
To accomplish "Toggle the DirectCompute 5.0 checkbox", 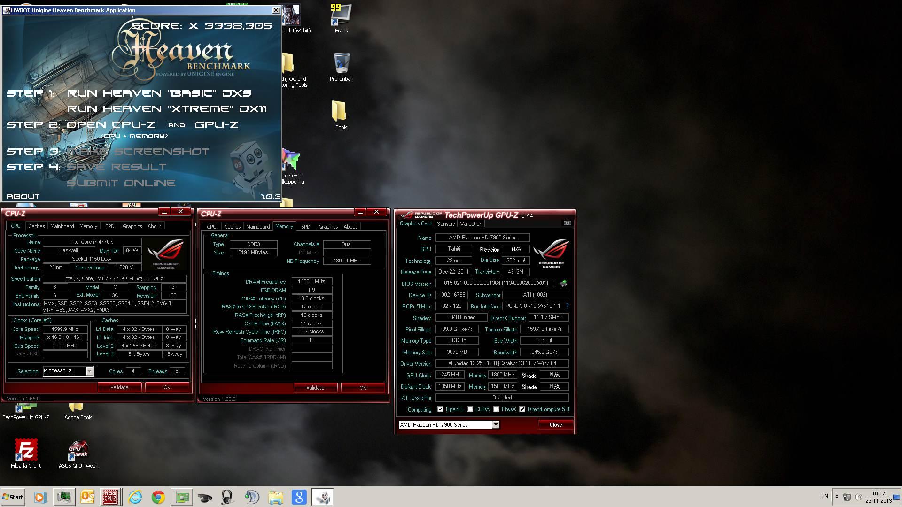I will pyautogui.click(x=522, y=409).
